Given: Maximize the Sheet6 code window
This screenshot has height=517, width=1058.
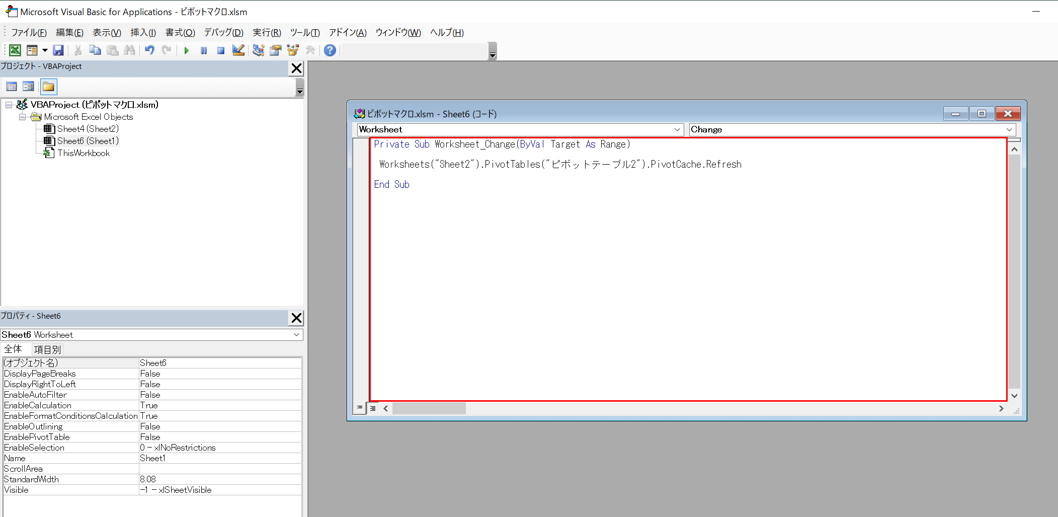Looking at the screenshot, I should click(x=982, y=114).
